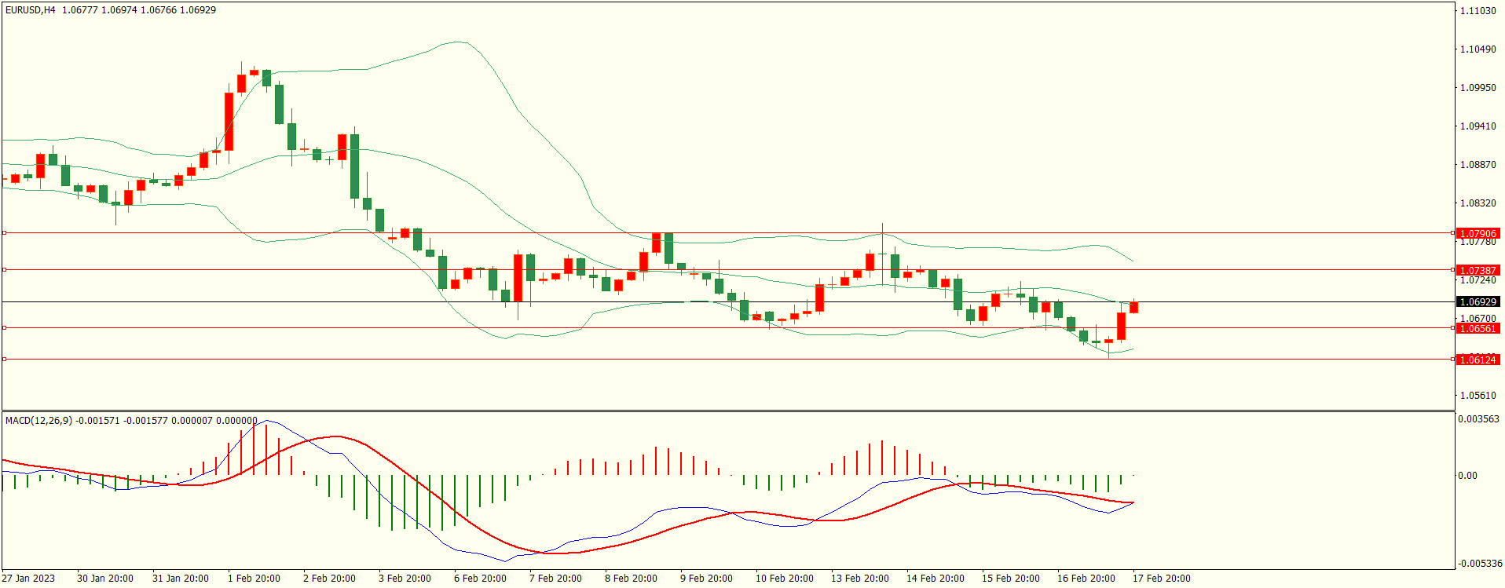Screen dimensions: 1505x588
Task: Click the 6 Feb 20:00 time label
Action: tap(480, 579)
